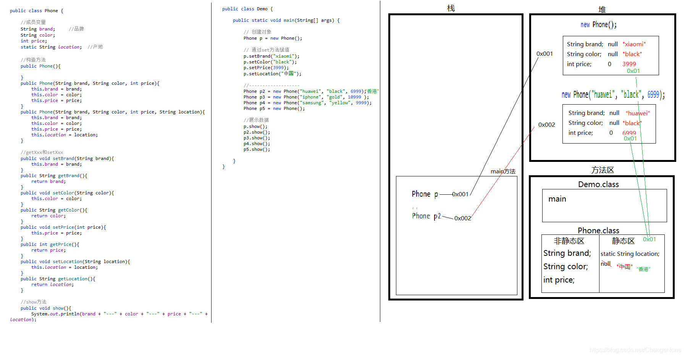Select the '//展示数据' comment

click(256, 120)
